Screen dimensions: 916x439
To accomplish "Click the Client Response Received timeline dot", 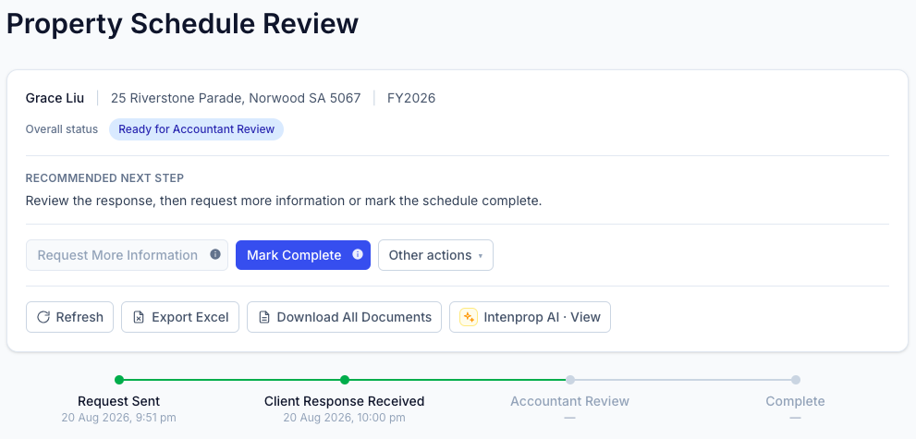I will click(x=345, y=380).
